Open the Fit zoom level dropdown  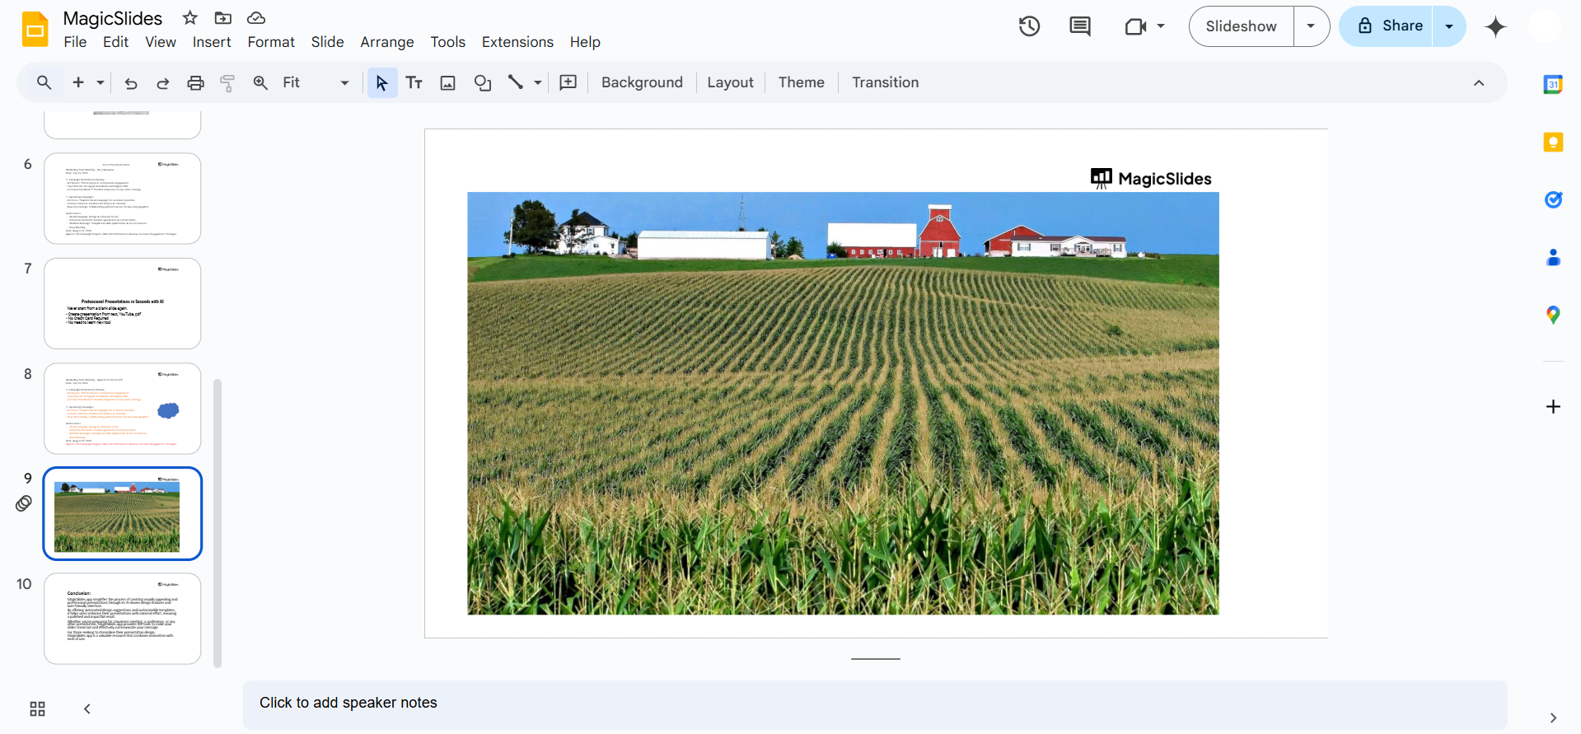[x=316, y=82]
